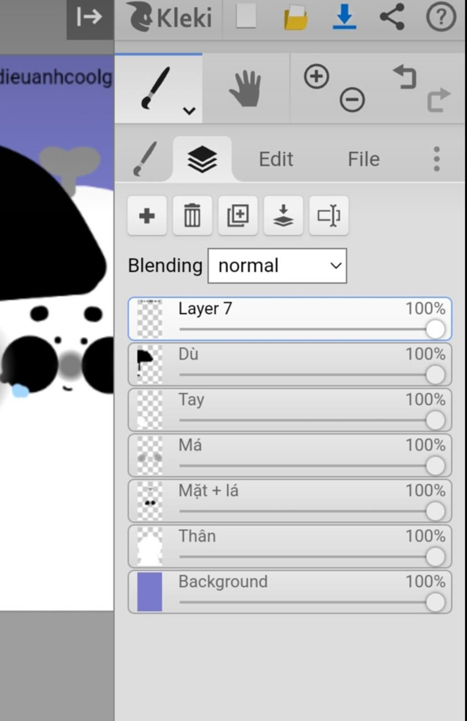Switch to the File tab
This screenshot has width=467, height=721.
tap(363, 159)
